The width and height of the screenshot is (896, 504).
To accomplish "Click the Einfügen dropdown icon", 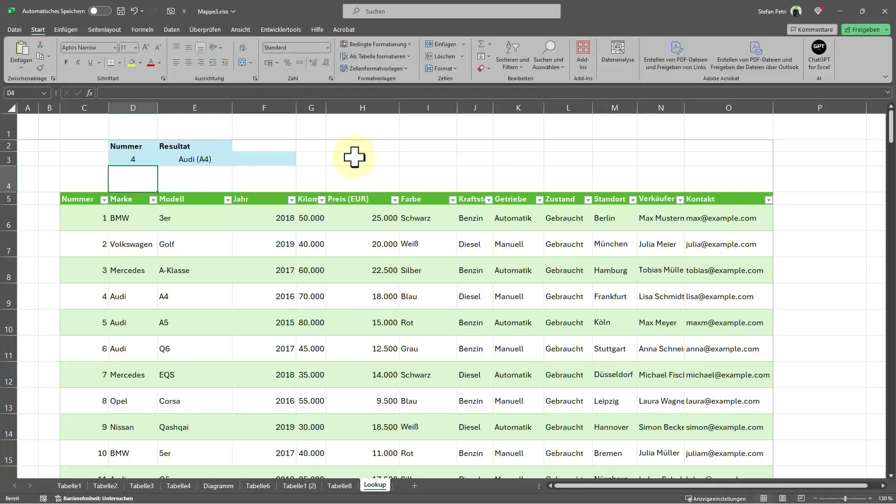I will (464, 44).
